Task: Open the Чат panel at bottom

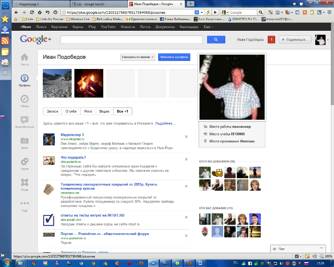Action: pyautogui.click(x=298, y=249)
